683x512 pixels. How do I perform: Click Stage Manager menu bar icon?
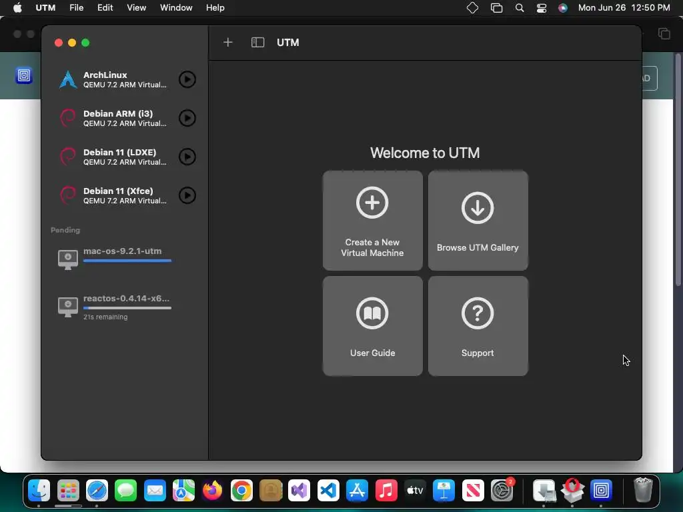[496, 8]
